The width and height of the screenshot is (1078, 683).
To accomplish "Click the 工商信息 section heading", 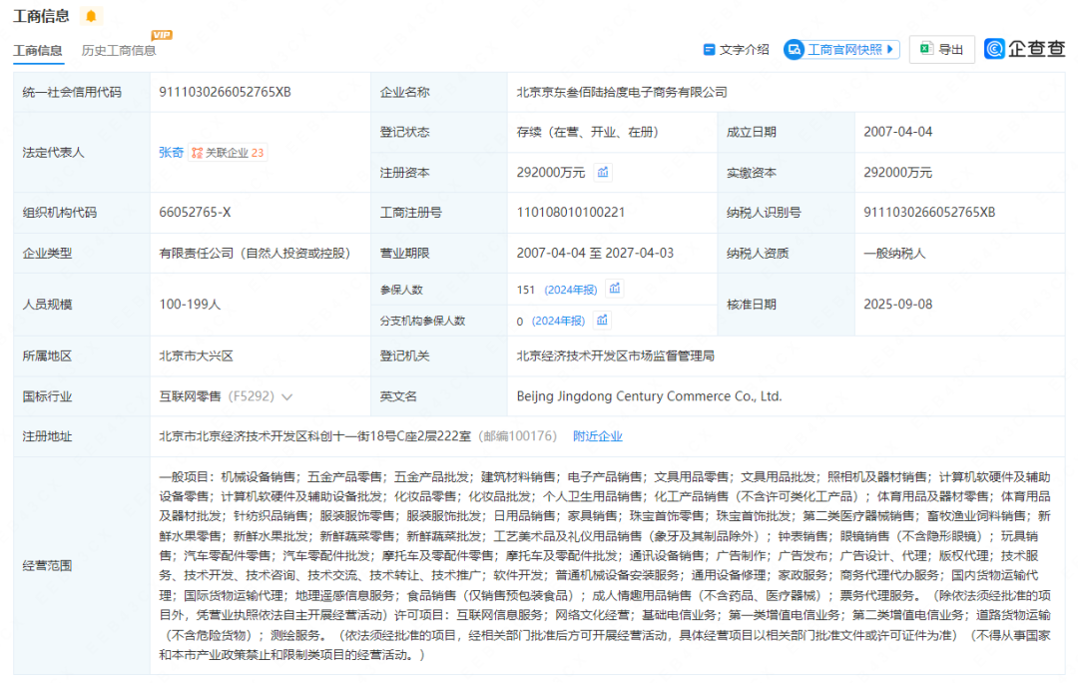I will coord(41,16).
